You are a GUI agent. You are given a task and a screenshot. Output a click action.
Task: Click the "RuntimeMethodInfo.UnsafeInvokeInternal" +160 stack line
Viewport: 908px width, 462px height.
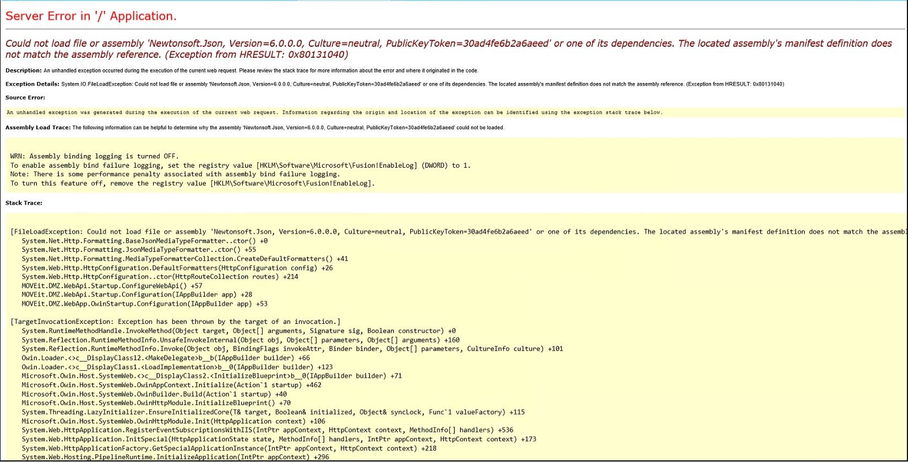(241, 340)
